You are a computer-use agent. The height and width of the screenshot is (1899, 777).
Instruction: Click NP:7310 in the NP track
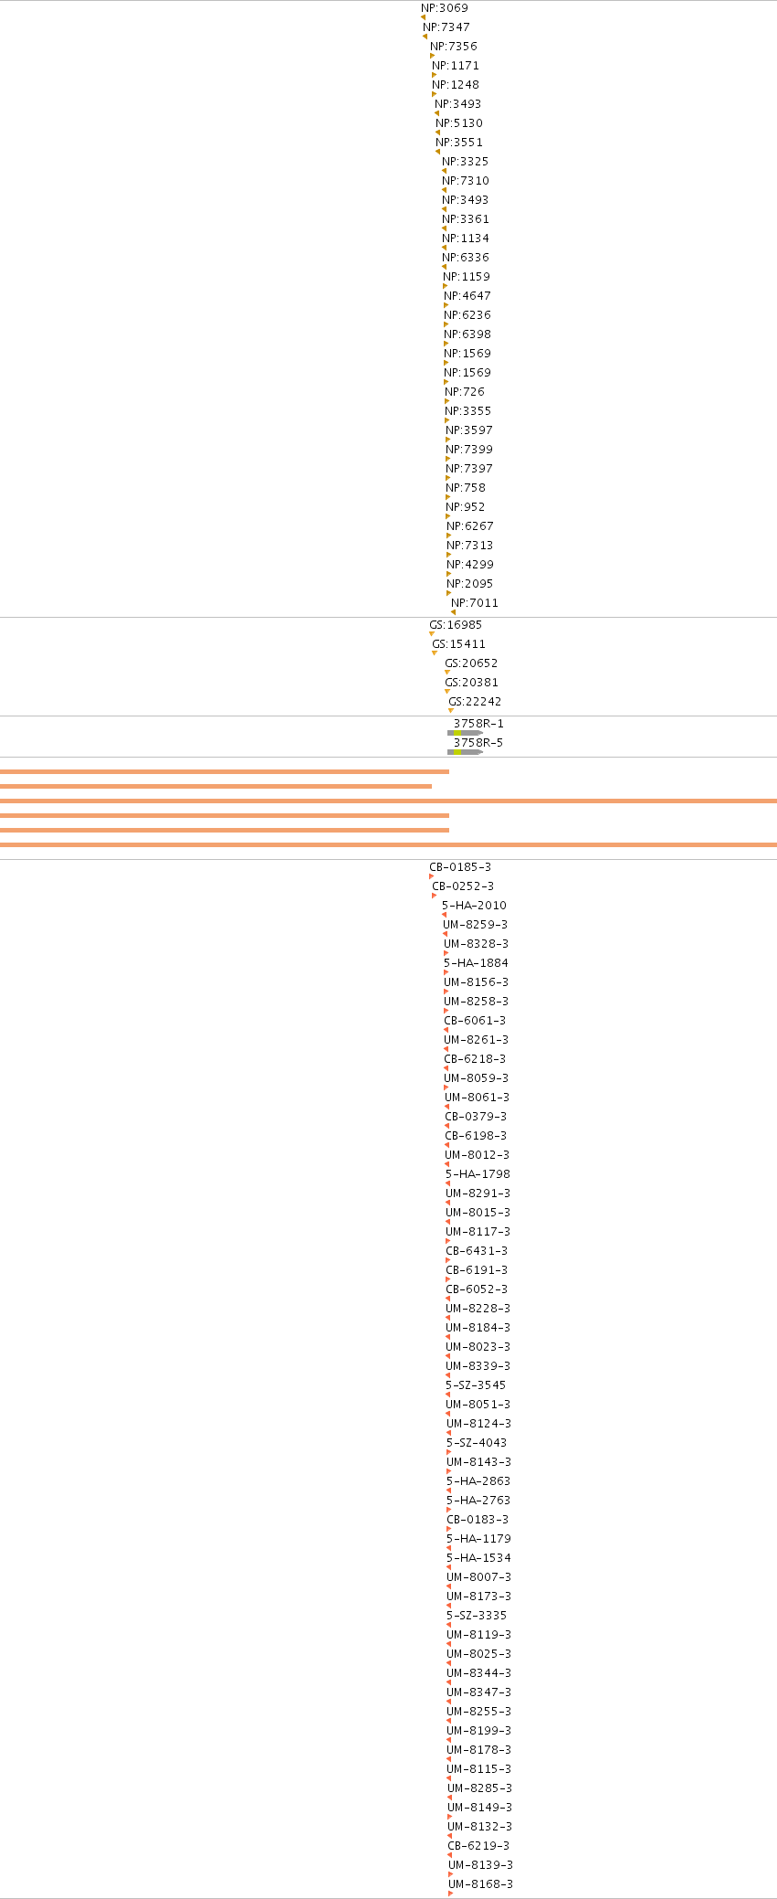click(x=466, y=181)
